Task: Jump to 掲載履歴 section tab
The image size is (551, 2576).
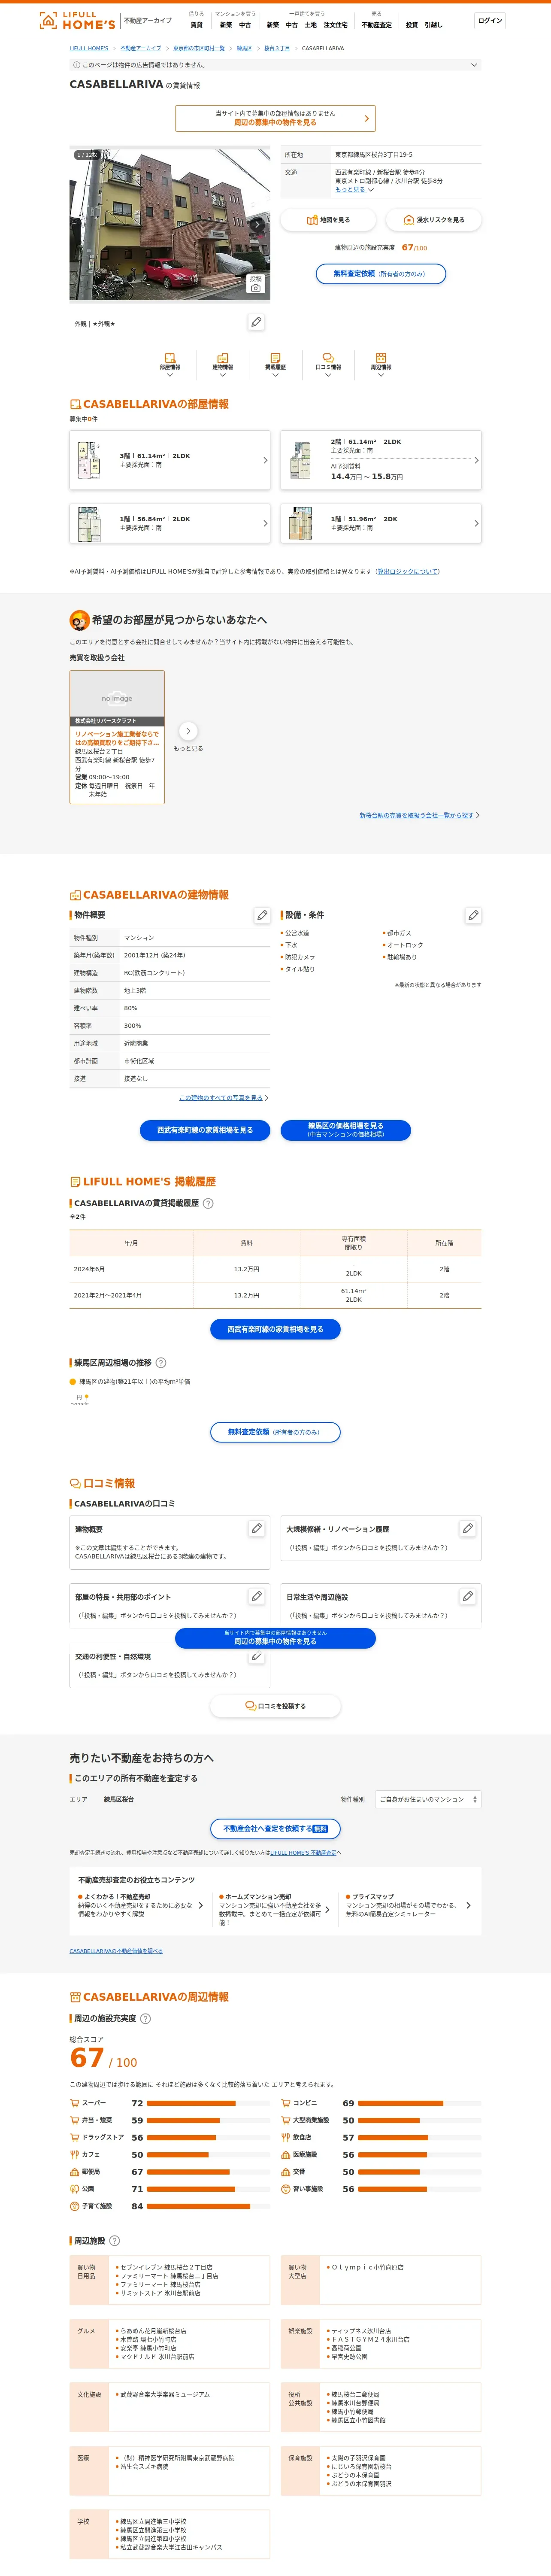Action: pos(275,364)
